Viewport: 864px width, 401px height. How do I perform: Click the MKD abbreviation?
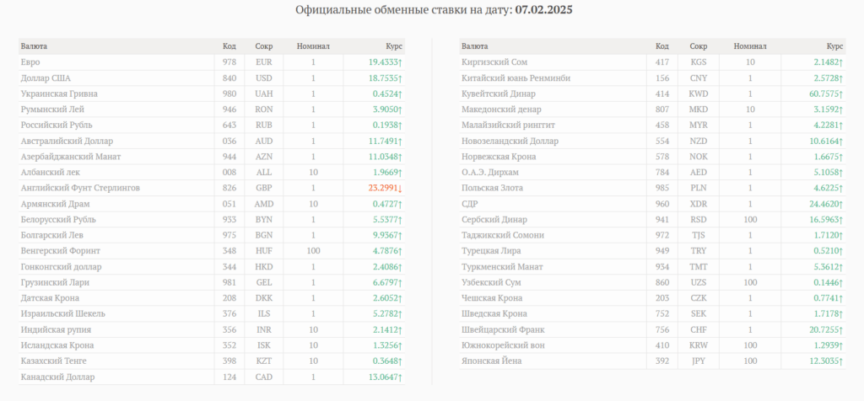(x=699, y=110)
